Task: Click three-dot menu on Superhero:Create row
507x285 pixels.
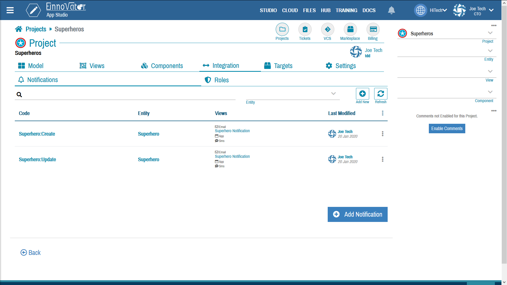Action: 382,134
